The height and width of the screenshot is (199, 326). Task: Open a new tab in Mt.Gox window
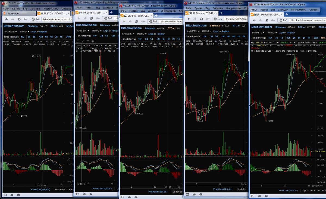111,13
